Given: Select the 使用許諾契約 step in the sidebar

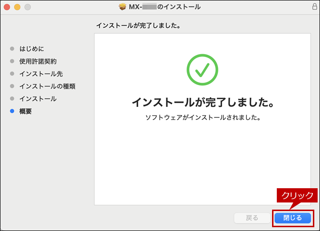Looking at the screenshot, I should tap(38, 61).
